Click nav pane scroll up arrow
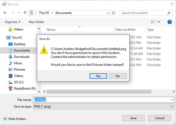Viewport: 176px width, 125px height. [39, 29]
